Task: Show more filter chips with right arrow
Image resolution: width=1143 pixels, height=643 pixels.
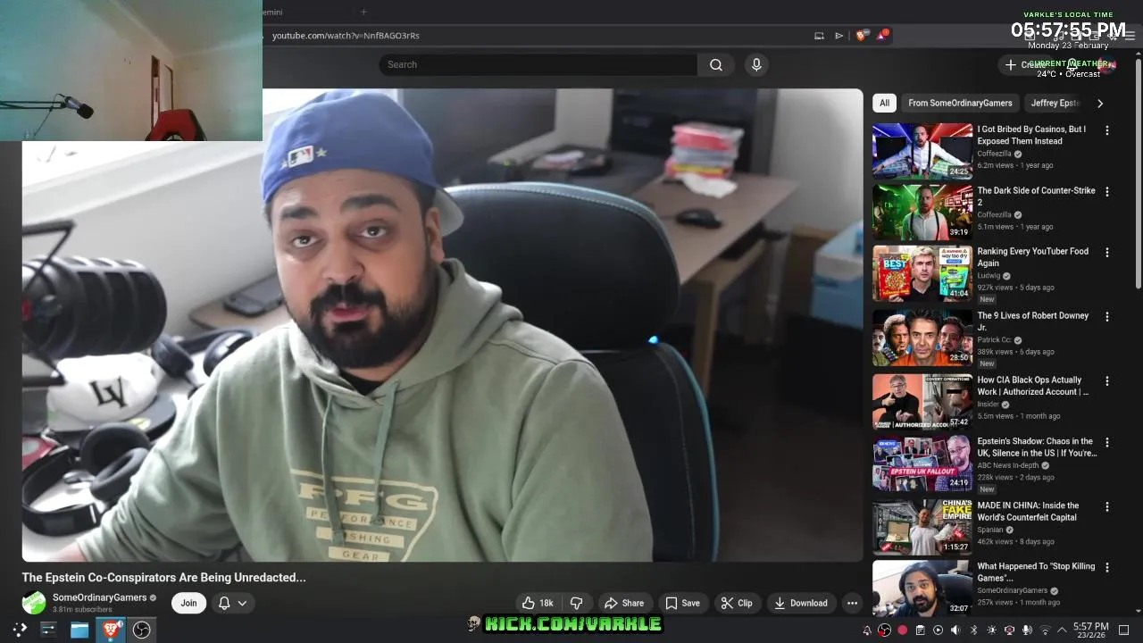Action: 1100,103
